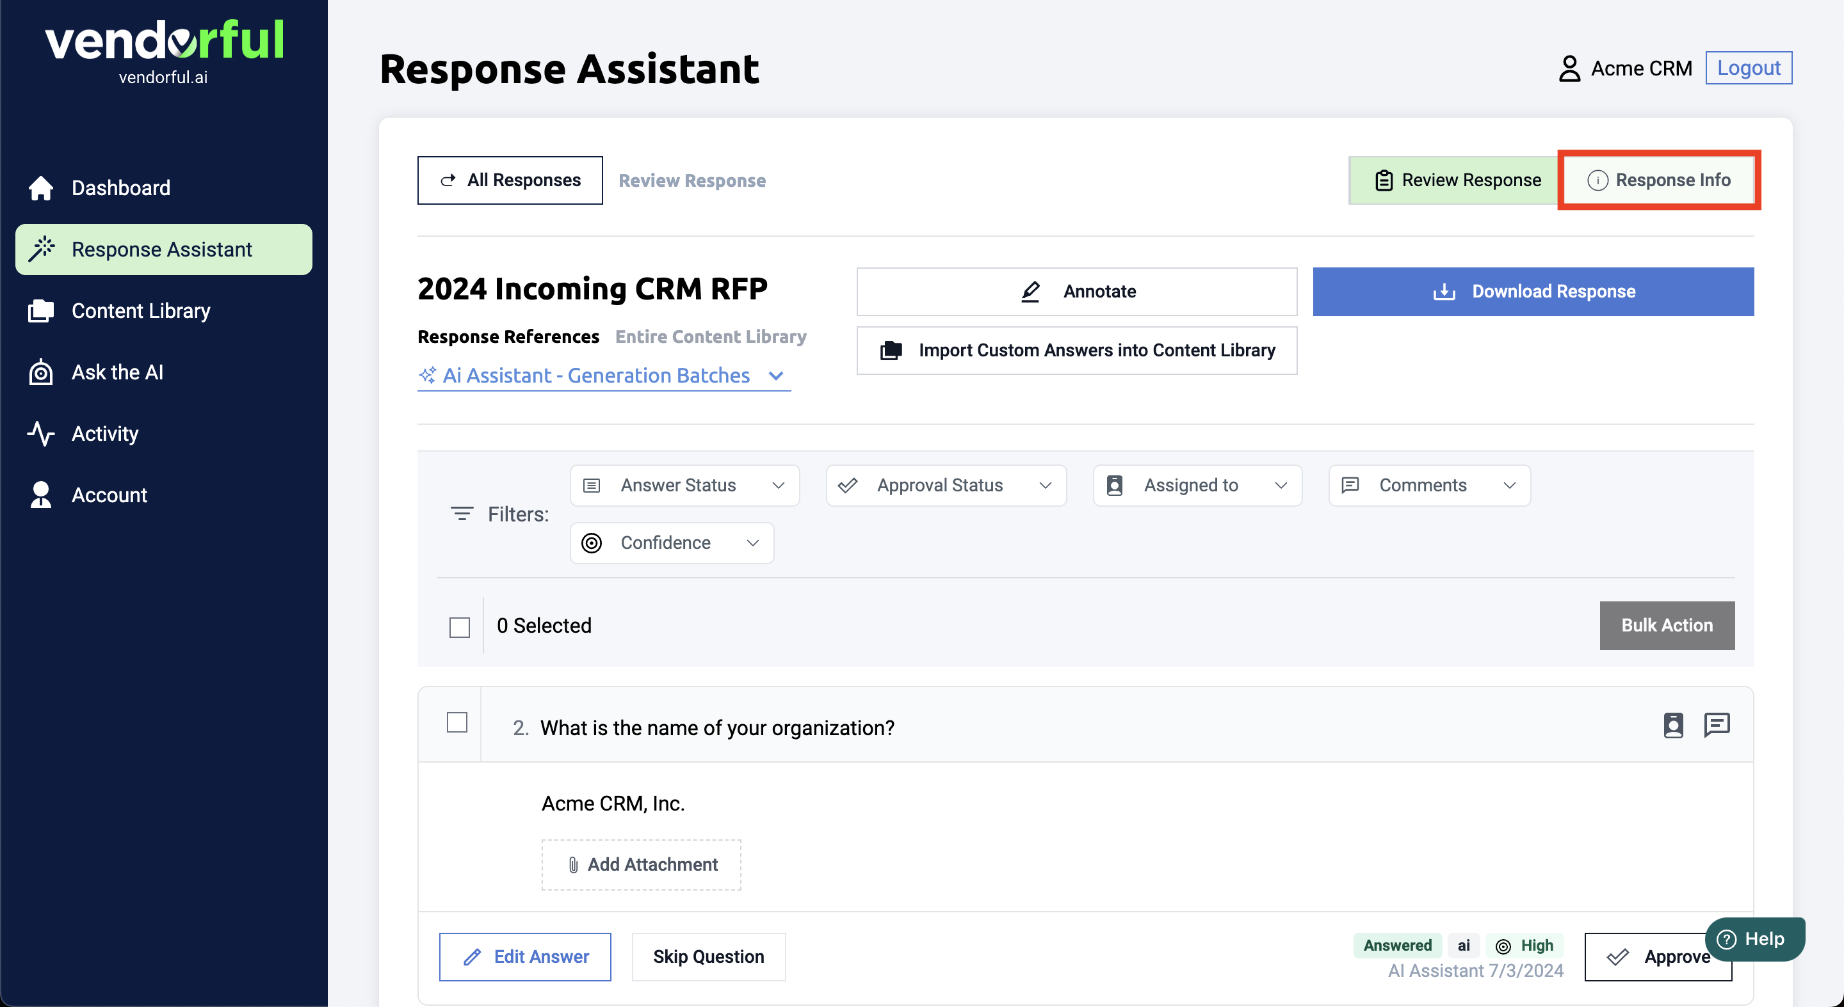
Task: Toggle the select-all checkbox beside 0 Selected
Action: [459, 627]
